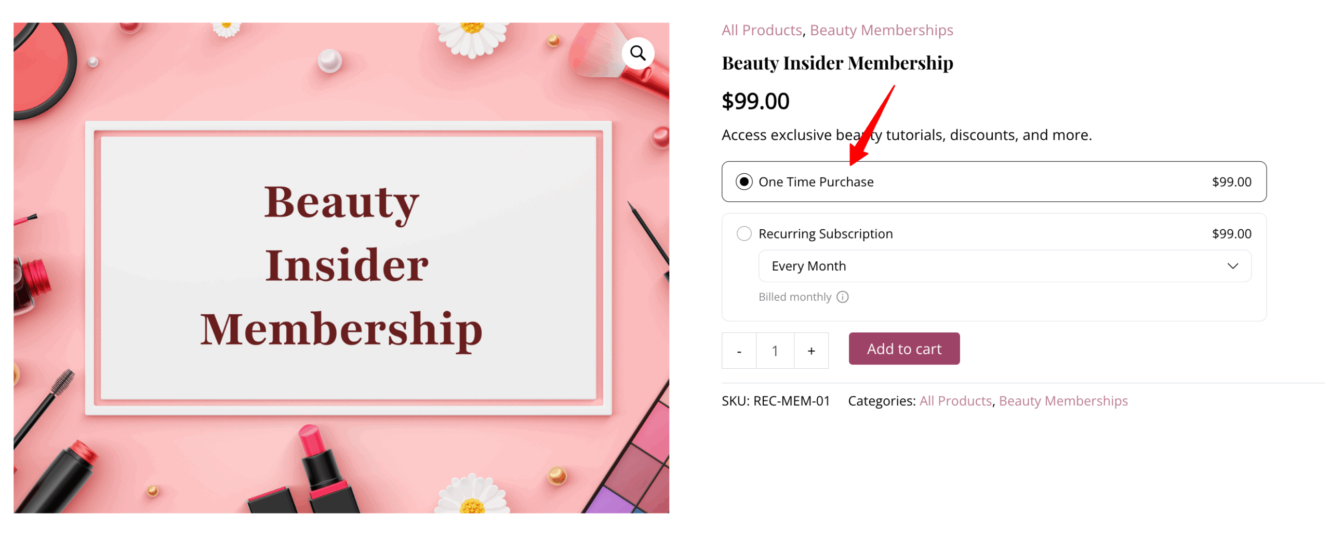Click the Billed monthly text label
This screenshot has width=1330, height=542.
(x=794, y=297)
